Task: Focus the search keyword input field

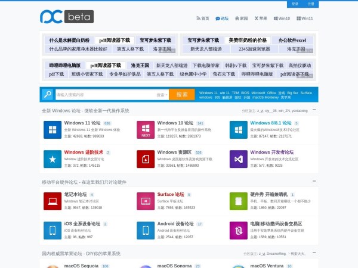Action: point(104,95)
